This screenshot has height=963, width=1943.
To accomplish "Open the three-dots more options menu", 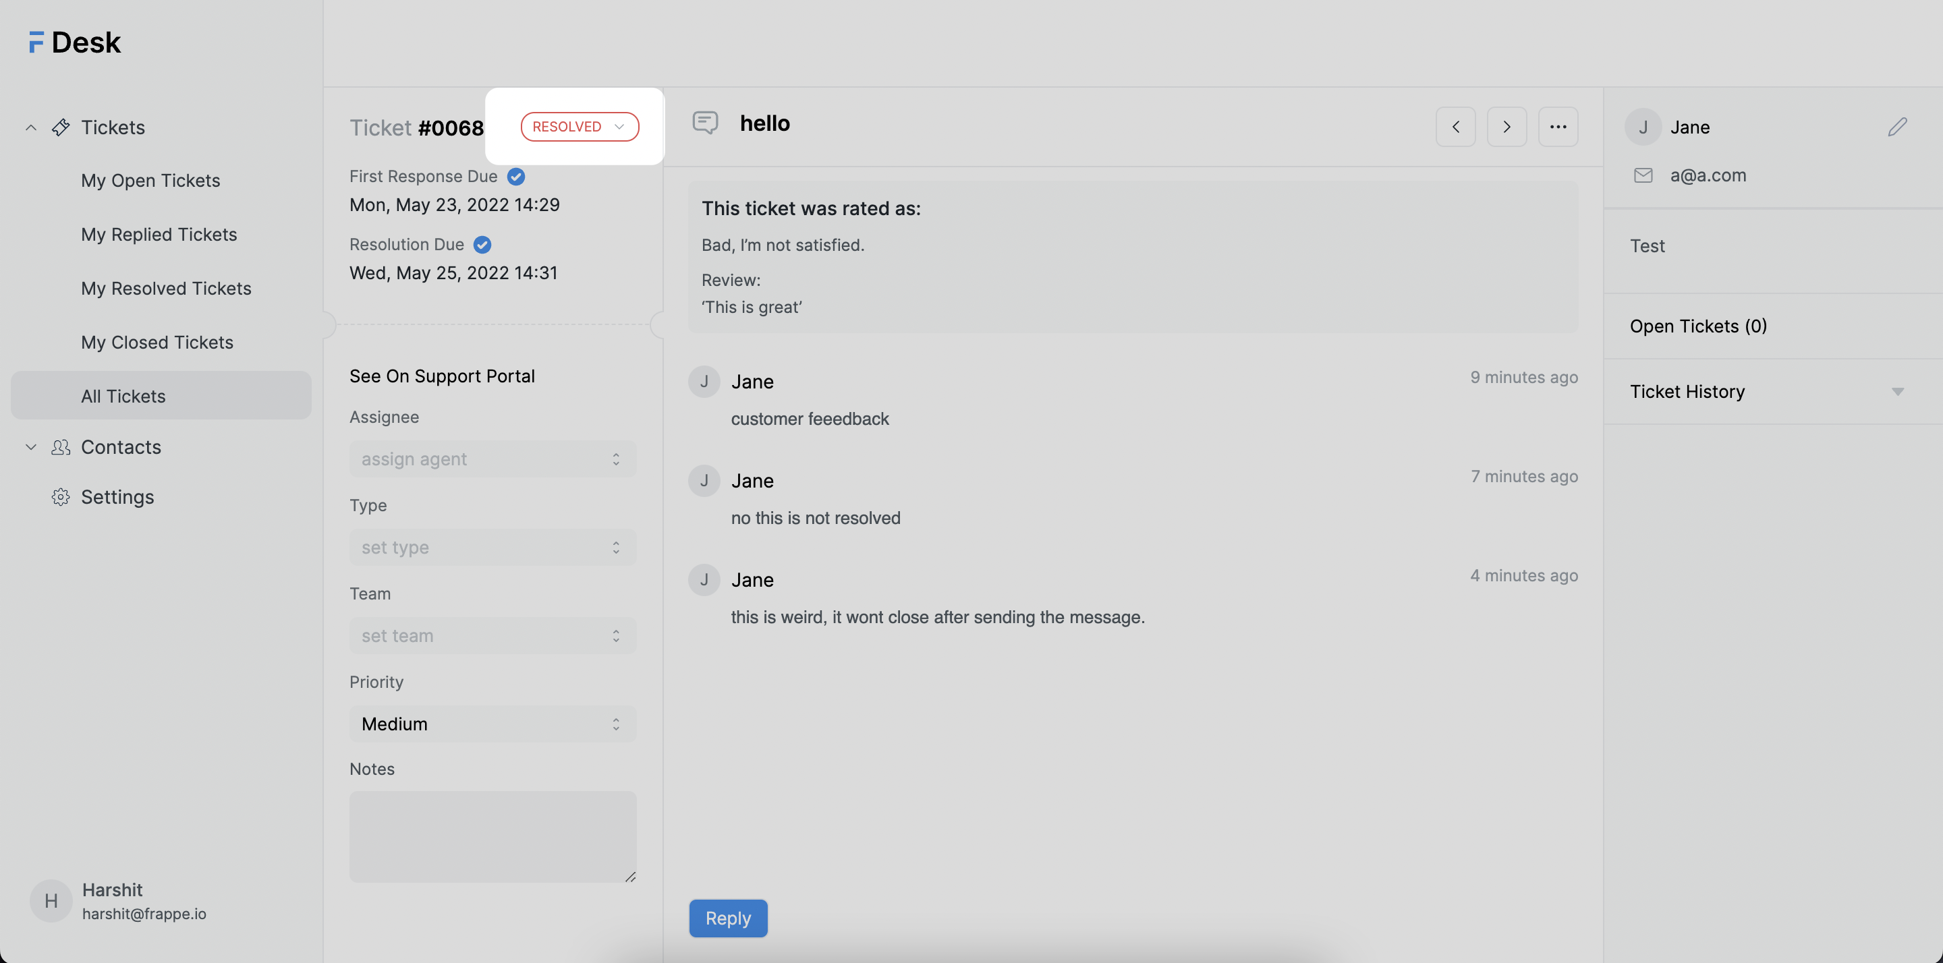I will pos(1558,127).
